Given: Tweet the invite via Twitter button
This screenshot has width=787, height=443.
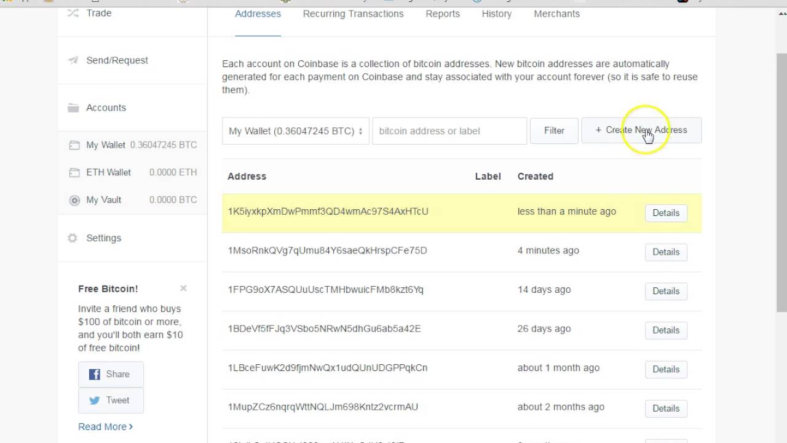Looking at the screenshot, I should pyautogui.click(x=111, y=401).
